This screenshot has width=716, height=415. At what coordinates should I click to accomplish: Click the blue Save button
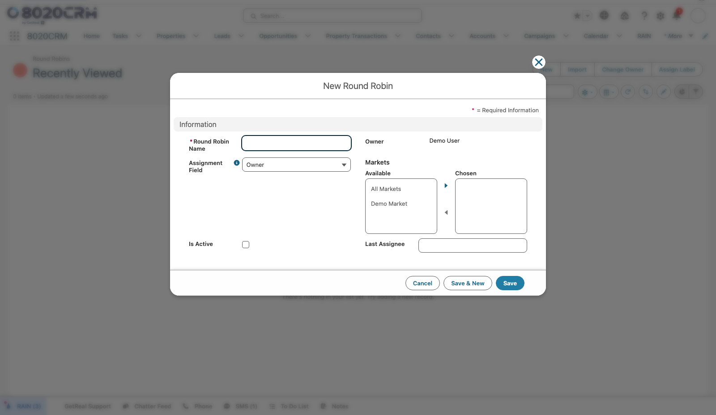tap(510, 283)
